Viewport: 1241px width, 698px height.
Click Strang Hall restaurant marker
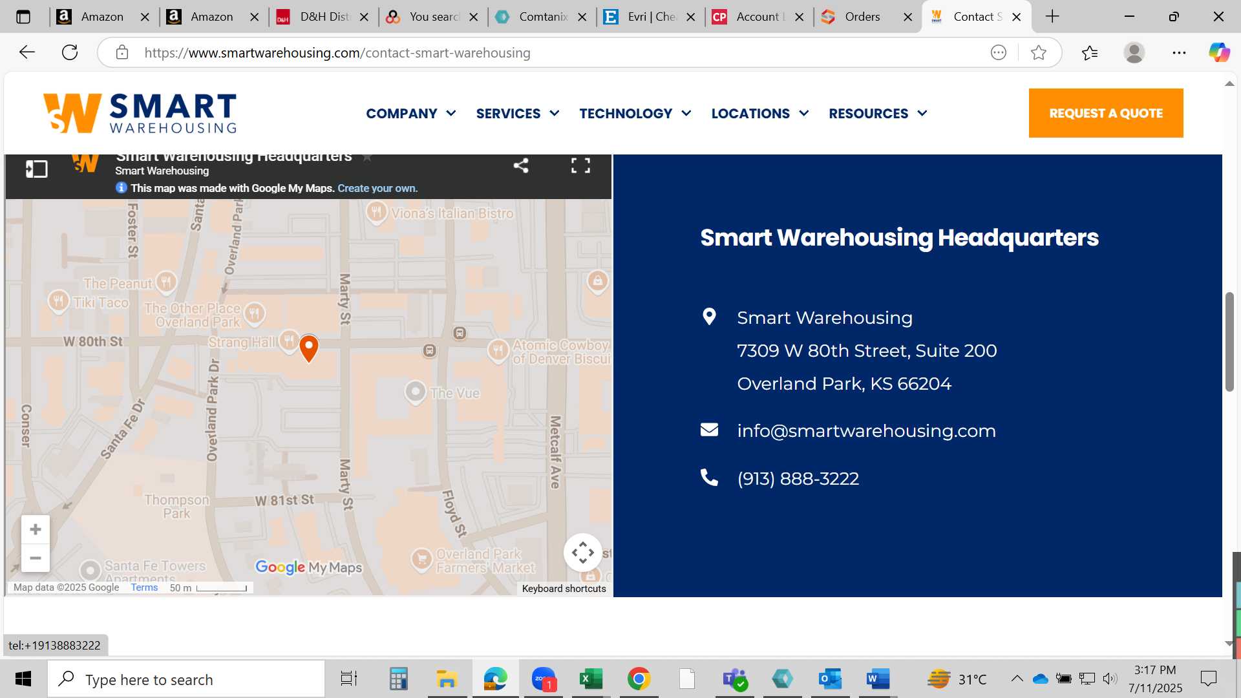tap(289, 341)
